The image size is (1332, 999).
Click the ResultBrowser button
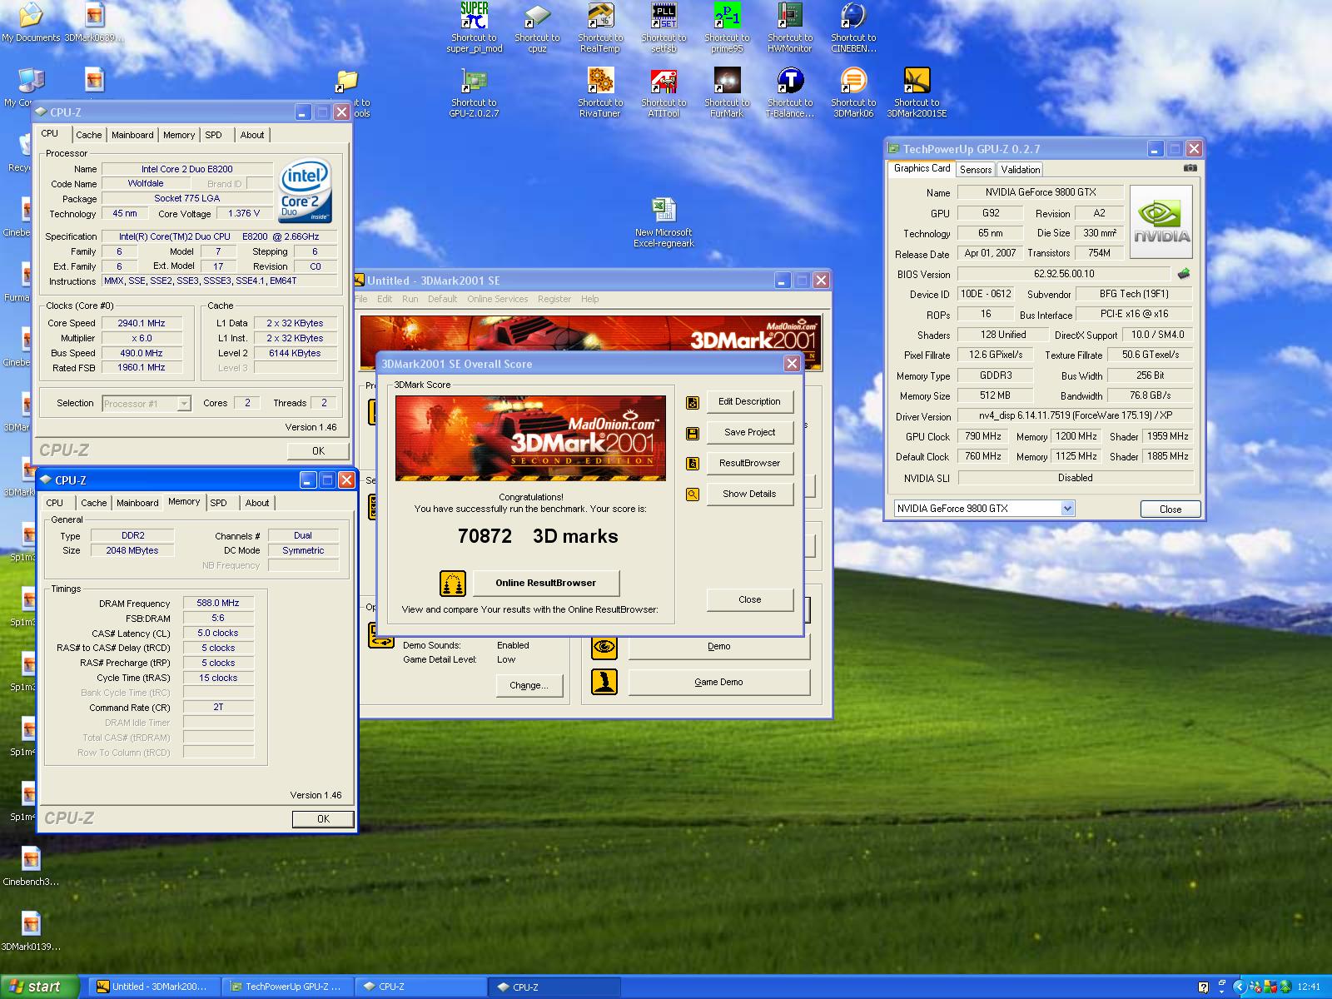point(749,463)
